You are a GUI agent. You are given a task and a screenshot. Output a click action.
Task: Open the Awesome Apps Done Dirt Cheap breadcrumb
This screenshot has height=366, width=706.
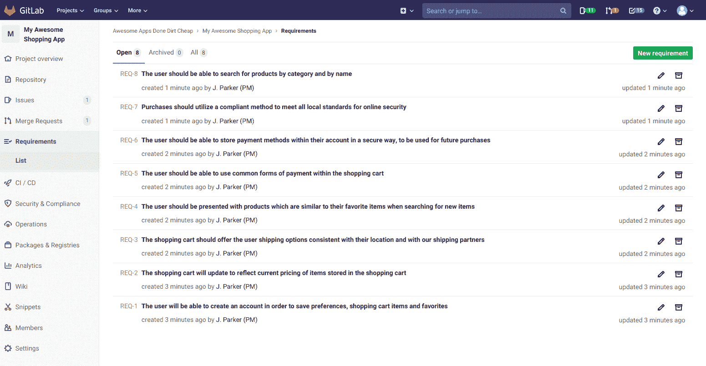pos(152,30)
